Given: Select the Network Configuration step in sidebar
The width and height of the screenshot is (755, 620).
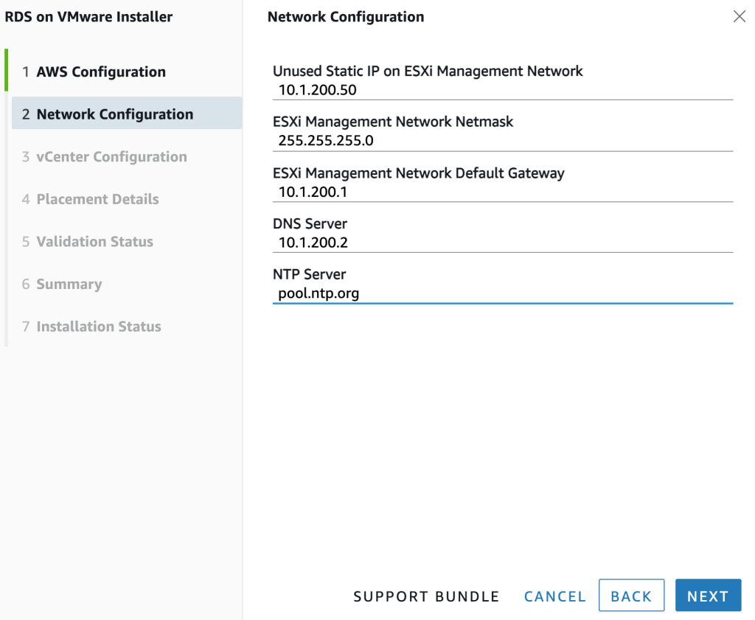Looking at the screenshot, I should tap(114, 114).
